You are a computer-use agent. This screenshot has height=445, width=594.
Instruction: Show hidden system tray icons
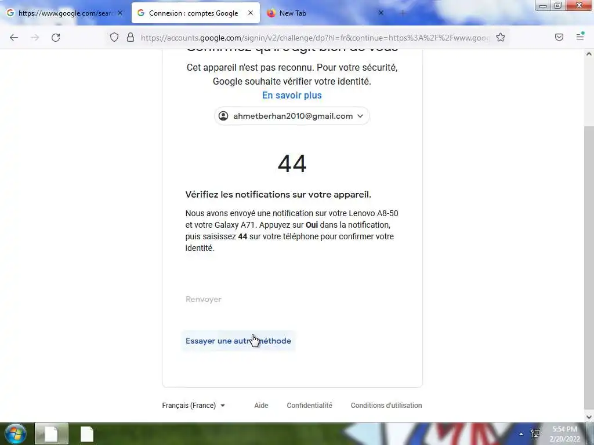point(521,434)
